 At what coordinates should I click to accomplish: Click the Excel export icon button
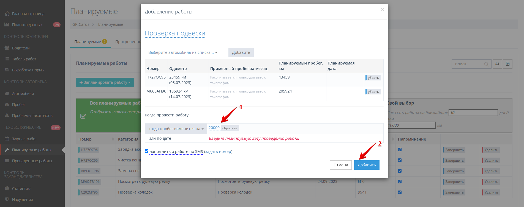pos(507,64)
